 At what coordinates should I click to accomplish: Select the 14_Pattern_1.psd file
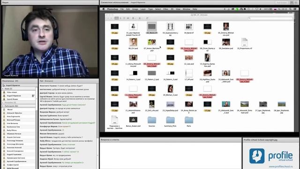click(x=133, y=75)
